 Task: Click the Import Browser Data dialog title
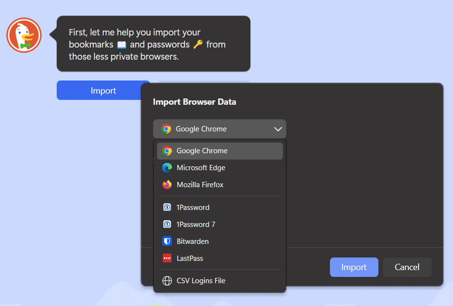tap(194, 102)
